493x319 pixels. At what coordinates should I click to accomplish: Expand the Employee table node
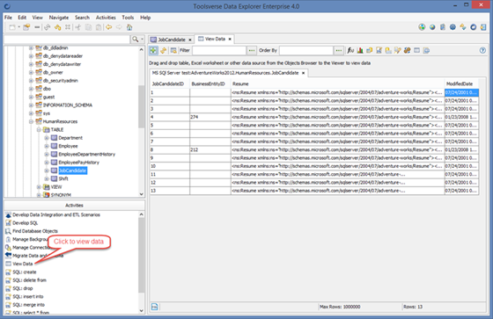coord(47,146)
